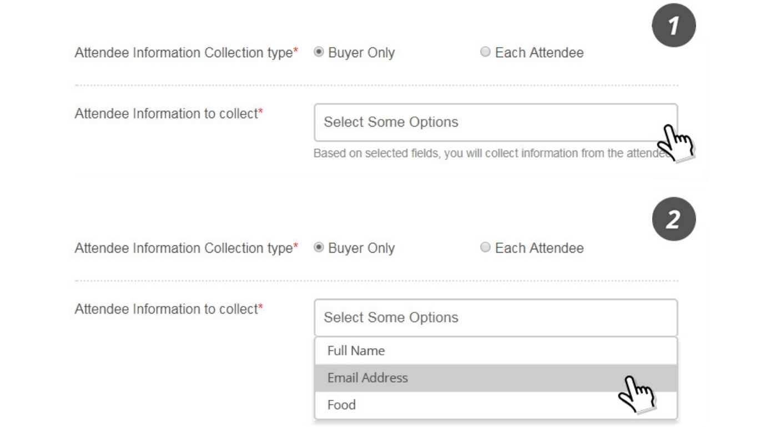
Task: Pick the highlighted Email Address option
Action: (496, 378)
